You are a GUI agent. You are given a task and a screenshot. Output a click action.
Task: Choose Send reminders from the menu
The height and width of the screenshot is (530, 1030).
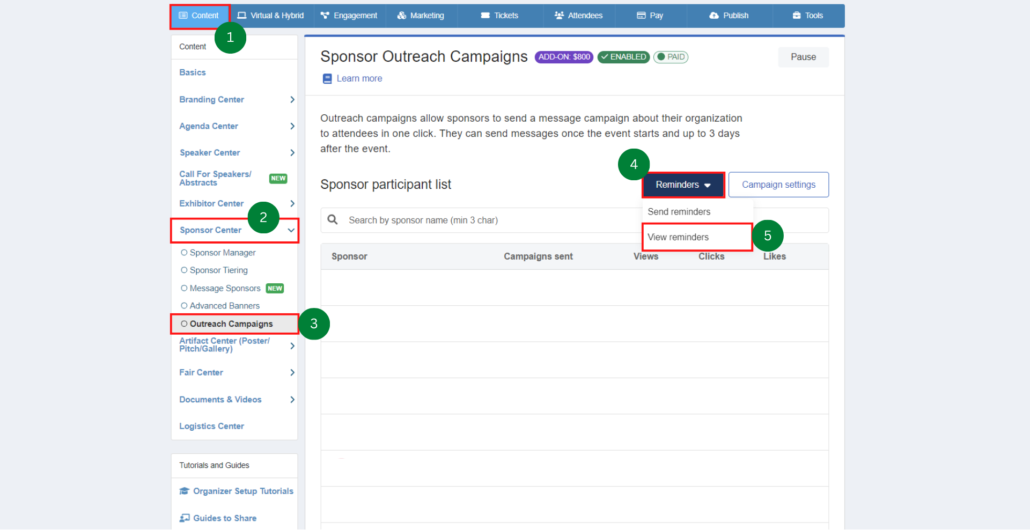(x=679, y=212)
